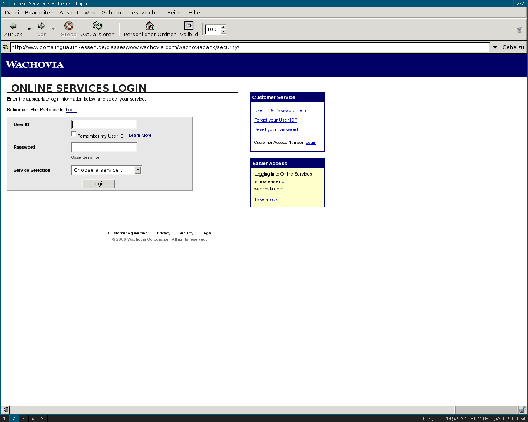Increase zoom with spinner up arrow
The image size is (528, 422).
tap(223, 27)
